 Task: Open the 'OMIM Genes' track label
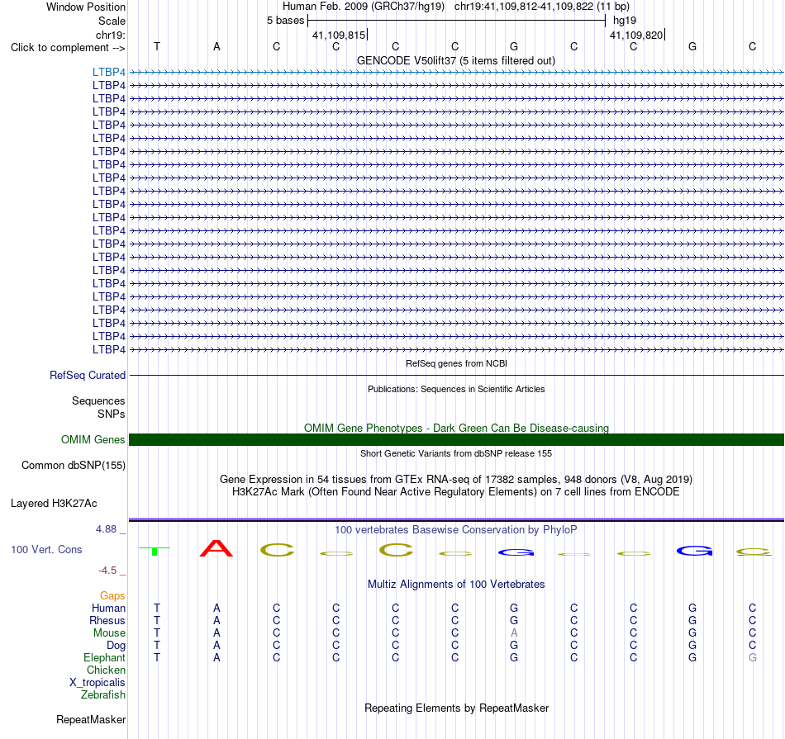93,440
